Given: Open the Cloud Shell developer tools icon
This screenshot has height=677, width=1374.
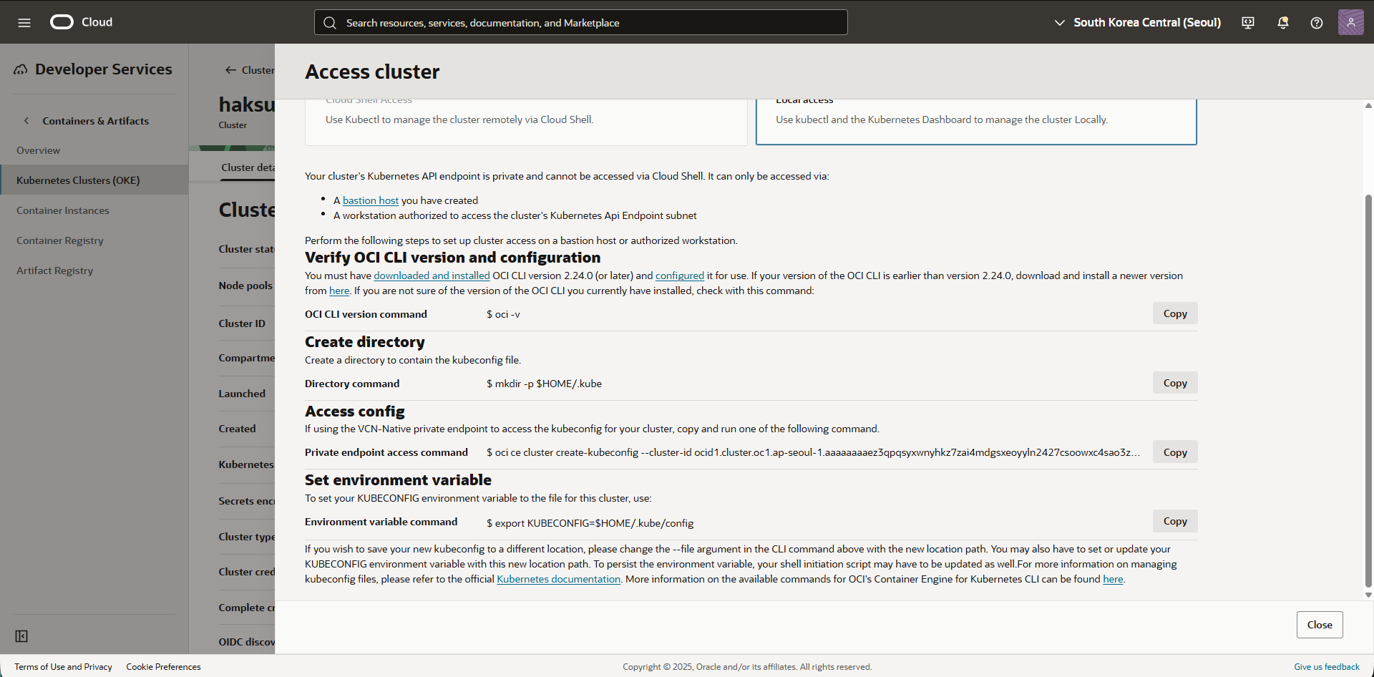Looking at the screenshot, I should tap(1248, 22).
